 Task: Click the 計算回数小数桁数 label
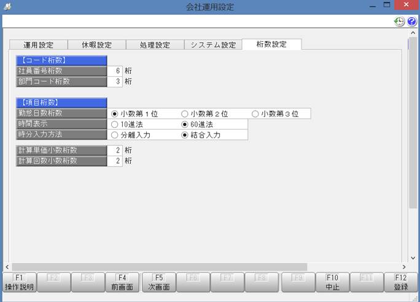(61, 161)
